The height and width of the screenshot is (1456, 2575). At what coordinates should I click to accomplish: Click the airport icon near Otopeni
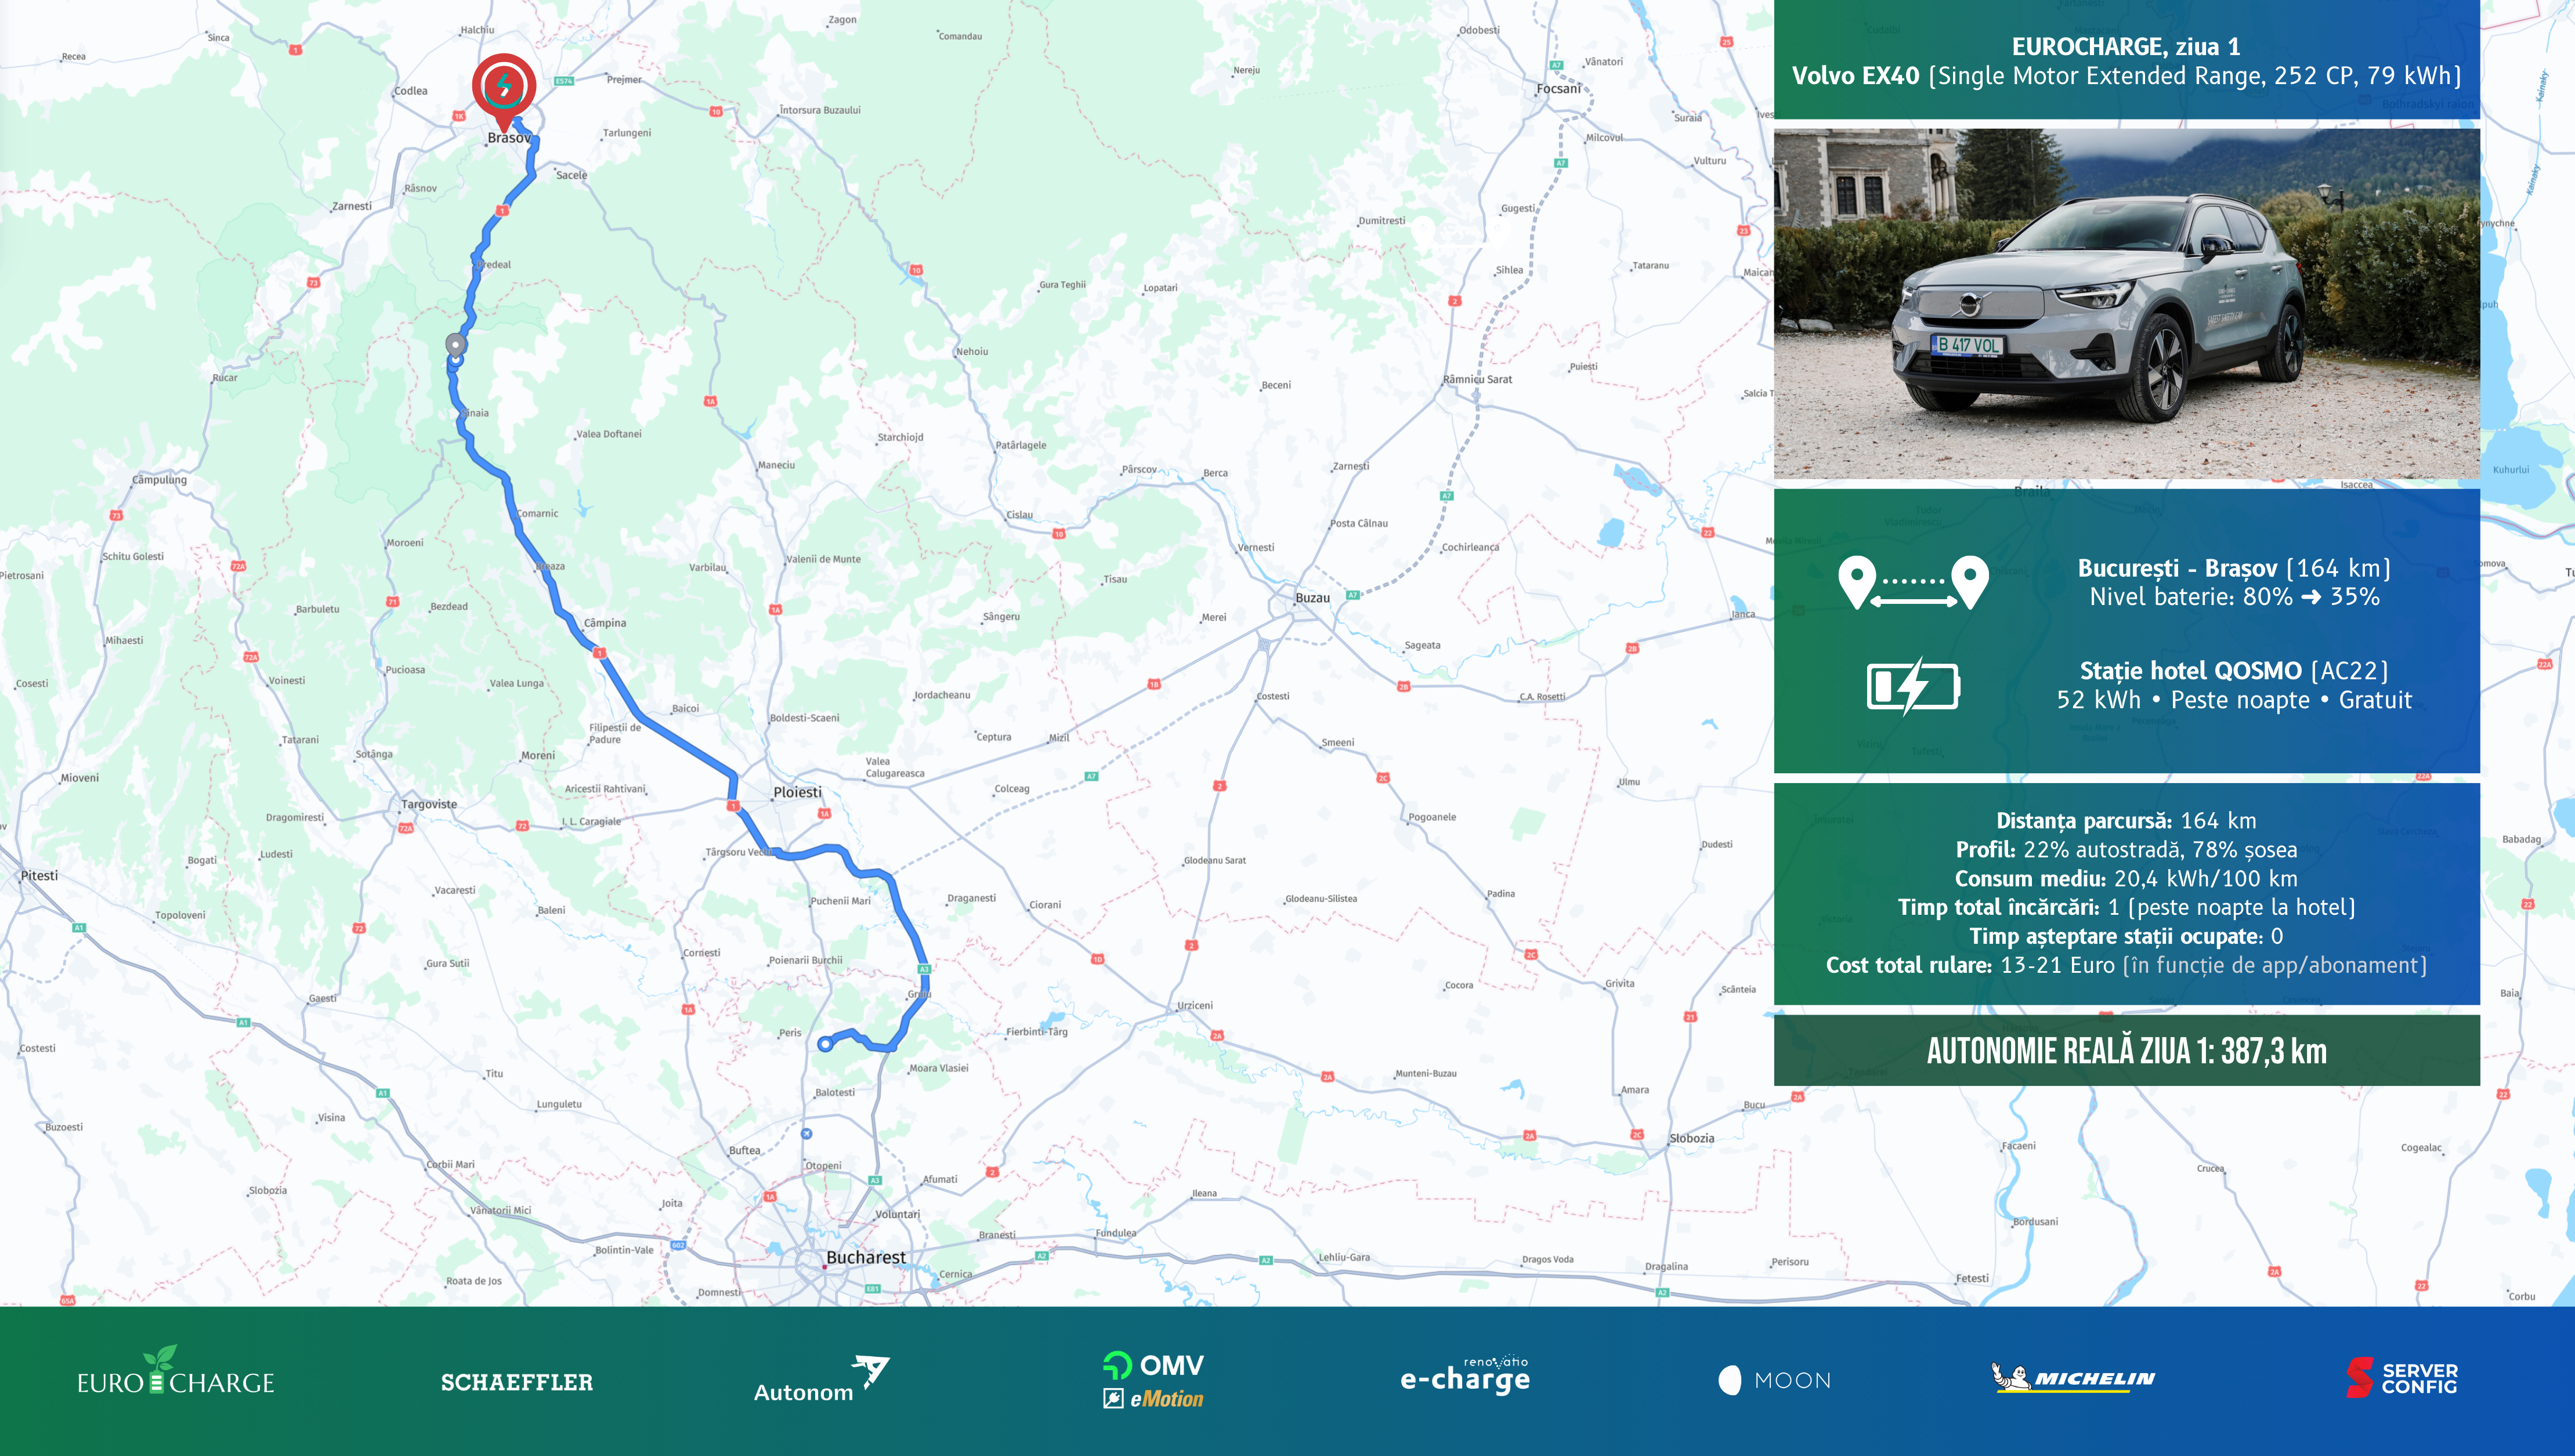806,1133
